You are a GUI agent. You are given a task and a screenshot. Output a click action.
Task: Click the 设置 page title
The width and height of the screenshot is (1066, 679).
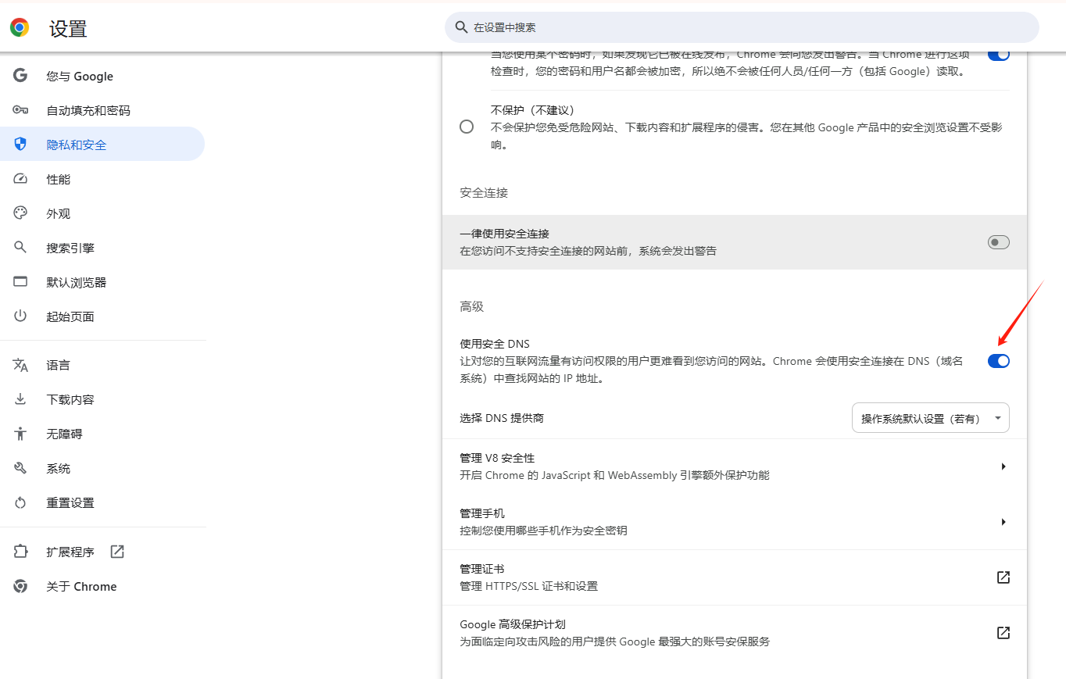pyautogui.click(x=69, y=29)
